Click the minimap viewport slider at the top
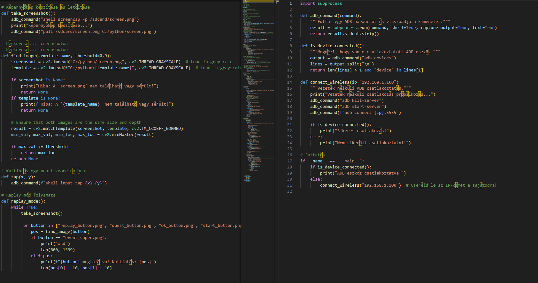Viewport: 538px width, 283px height. click(258, 2)
